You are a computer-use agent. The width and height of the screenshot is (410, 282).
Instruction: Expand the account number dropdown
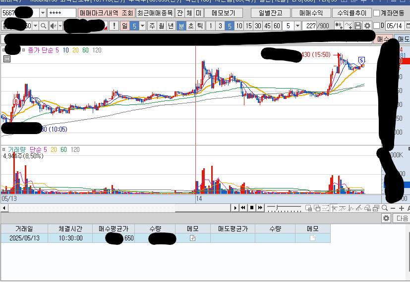43,13
